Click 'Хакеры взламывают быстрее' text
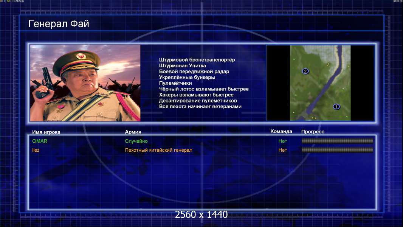 [196, 95]
